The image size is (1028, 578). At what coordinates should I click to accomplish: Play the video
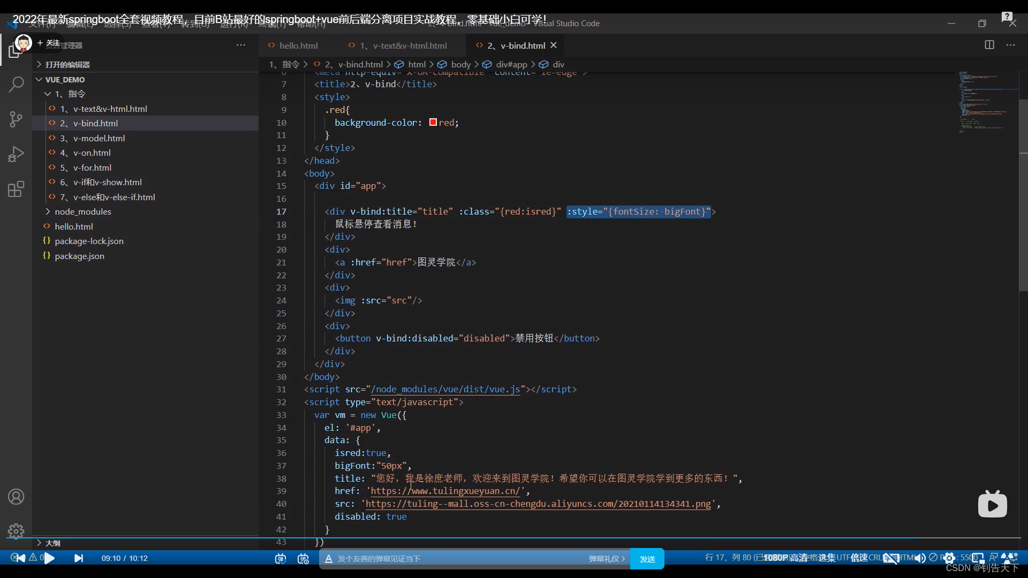(x=49, y=558)
